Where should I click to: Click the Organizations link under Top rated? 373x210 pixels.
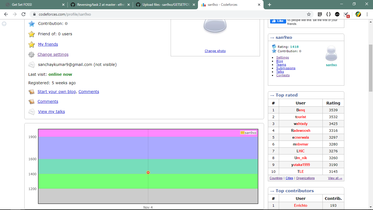pyautogui.click(x=305, y=178)
